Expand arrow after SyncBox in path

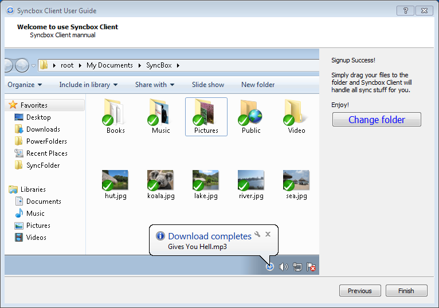pyautogui.click(x=178, y=65)
